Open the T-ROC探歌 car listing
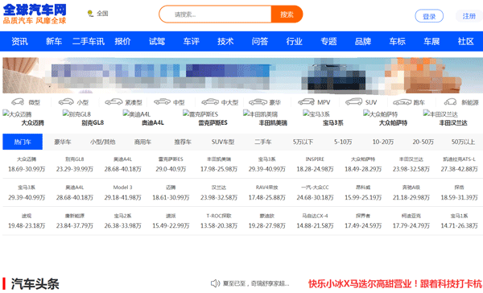Screen dimensions: 483x293 tap(219, 221)
